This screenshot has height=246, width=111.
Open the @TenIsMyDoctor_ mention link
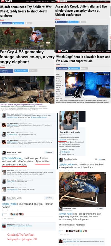pos(12,158)
